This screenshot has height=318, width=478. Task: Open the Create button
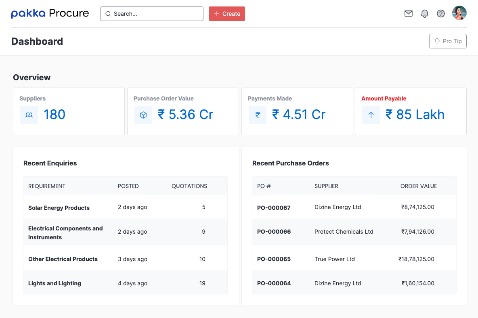[226, 13]
